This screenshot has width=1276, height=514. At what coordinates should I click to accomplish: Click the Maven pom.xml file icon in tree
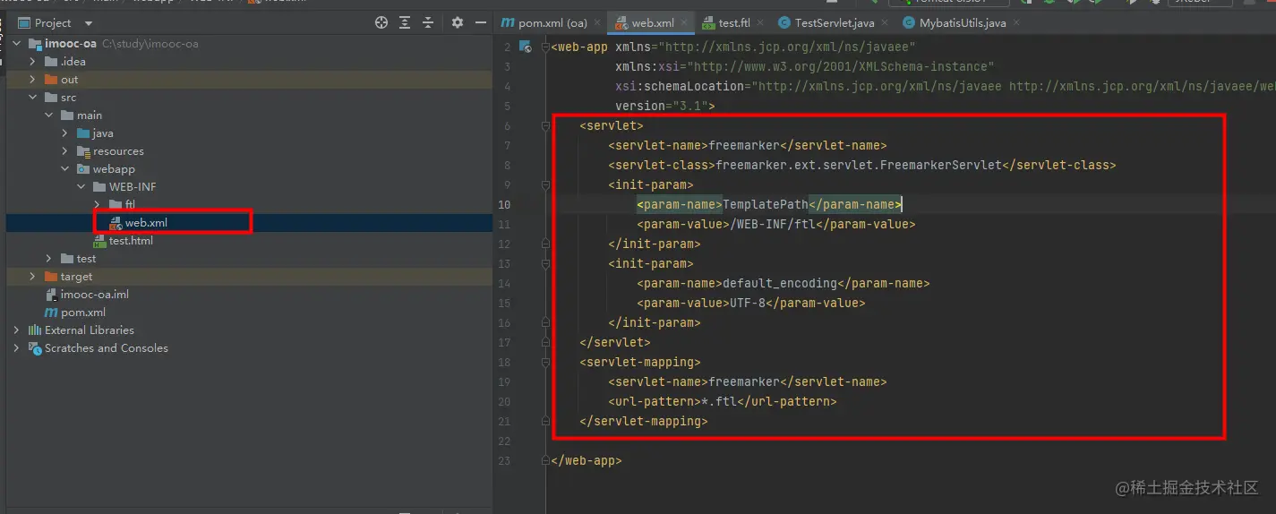[52, 313]
